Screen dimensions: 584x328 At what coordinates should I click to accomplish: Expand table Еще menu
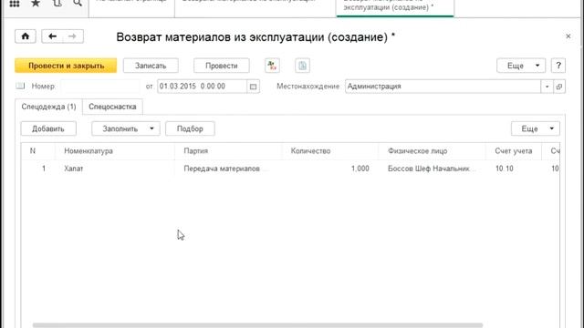(x=536, y=128)
